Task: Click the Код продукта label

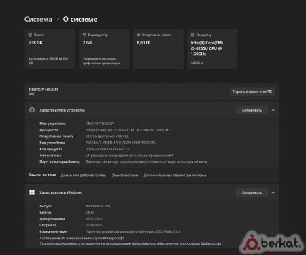Action: click(x=51, y=149)
